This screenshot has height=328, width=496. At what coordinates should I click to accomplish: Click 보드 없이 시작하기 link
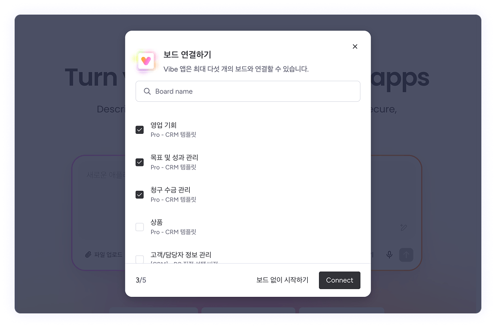[x=282, y=280]
